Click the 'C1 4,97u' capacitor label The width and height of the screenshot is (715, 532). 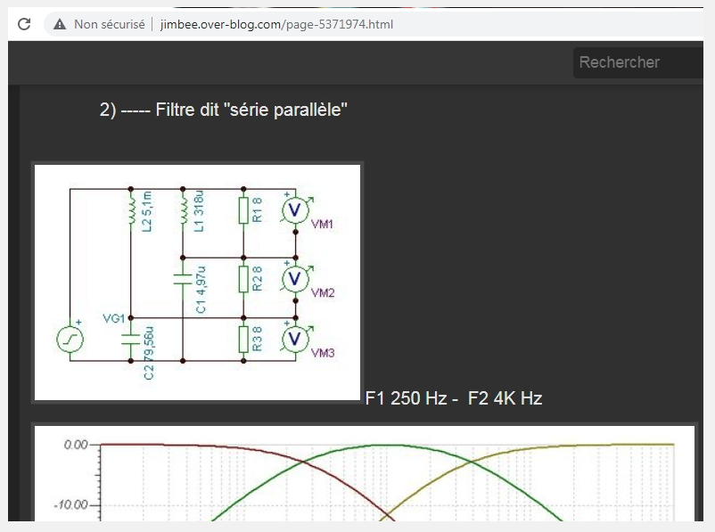(x=201, y=290)
